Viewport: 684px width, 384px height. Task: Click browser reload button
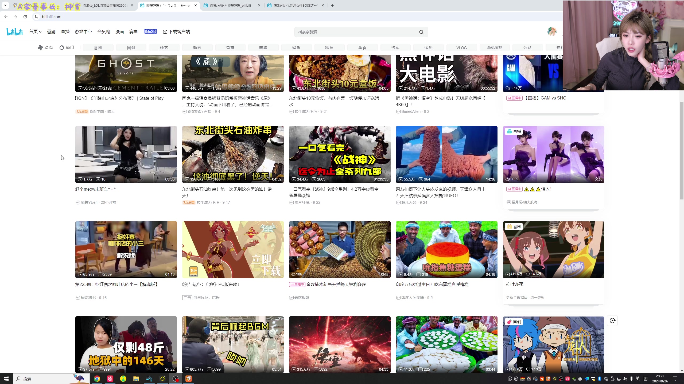25,17
